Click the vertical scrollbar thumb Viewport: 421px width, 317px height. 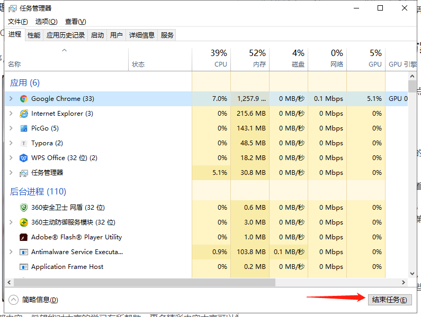(412, 86)
